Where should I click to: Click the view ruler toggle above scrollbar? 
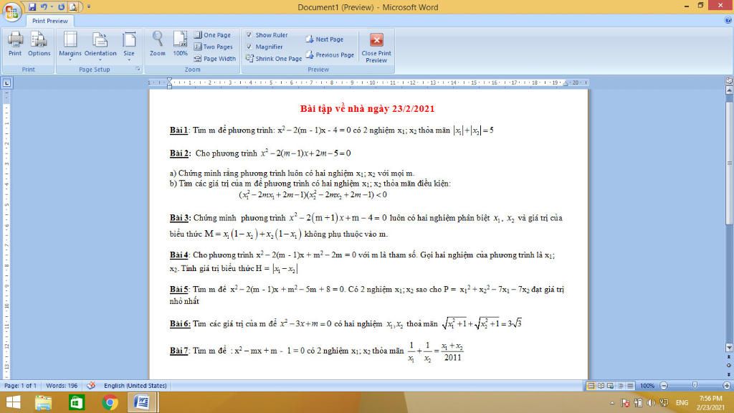729,80
